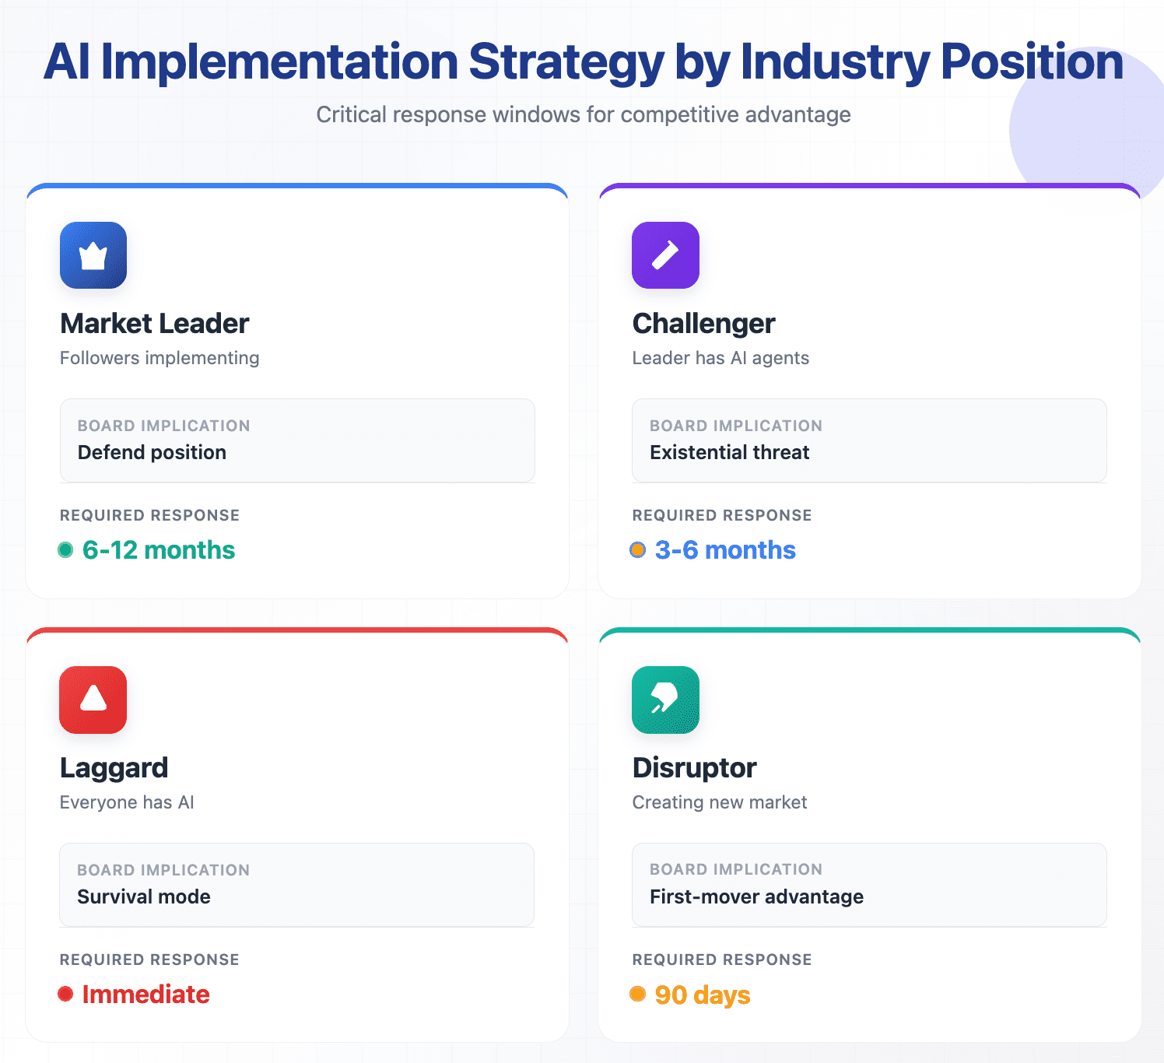Click the Survival mode implication box
The width and height of the screenshot is (1164, 1063).
(x=297, y=885)
